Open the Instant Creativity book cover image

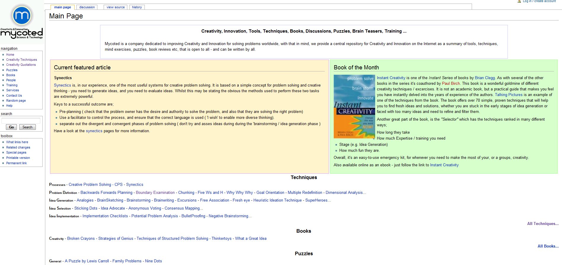tap(354, 106)
